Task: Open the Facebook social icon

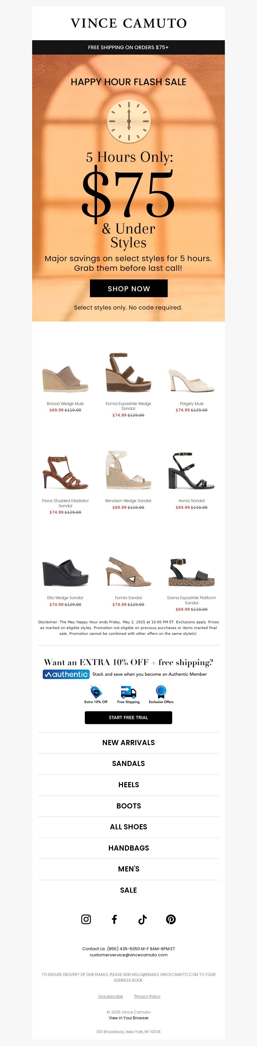Action: click(114, 919)
